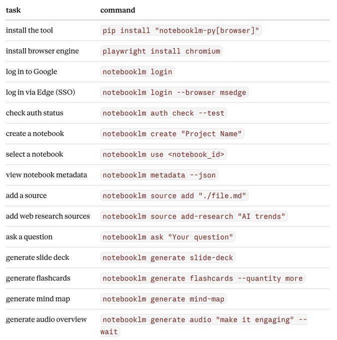
Task: Click the pip install notebooklm-py command
Action: click(181, 30)
